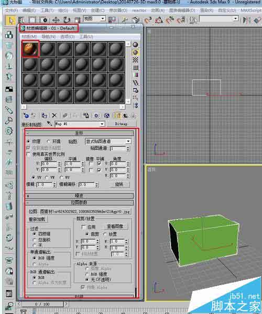Viewport: 262px width, 314px height.
Task: Click the 旋转 (Rotate) button
Action: pyautogui.click(x=119, y=184)
